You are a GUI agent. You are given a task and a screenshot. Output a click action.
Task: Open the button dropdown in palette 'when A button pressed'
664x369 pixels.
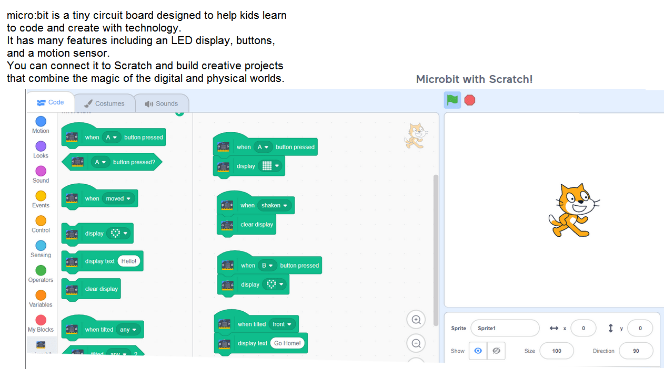(x=111, y=138)
